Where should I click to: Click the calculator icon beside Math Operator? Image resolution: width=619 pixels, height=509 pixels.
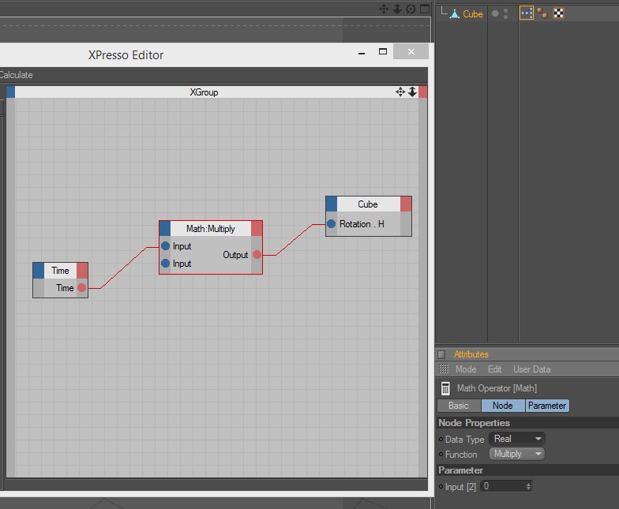[445, 388]
